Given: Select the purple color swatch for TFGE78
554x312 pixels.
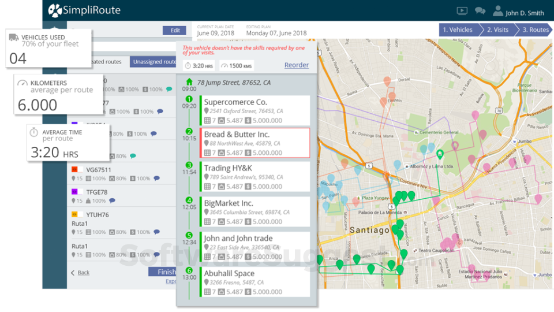Looking at the screenshot, I should tap(74, 192).
